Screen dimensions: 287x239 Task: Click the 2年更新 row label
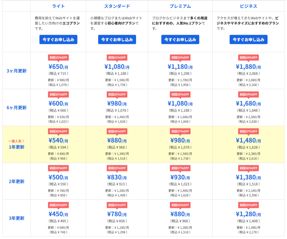click(x=17, y=182)
